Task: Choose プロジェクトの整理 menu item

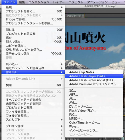Action: [33, 108]
